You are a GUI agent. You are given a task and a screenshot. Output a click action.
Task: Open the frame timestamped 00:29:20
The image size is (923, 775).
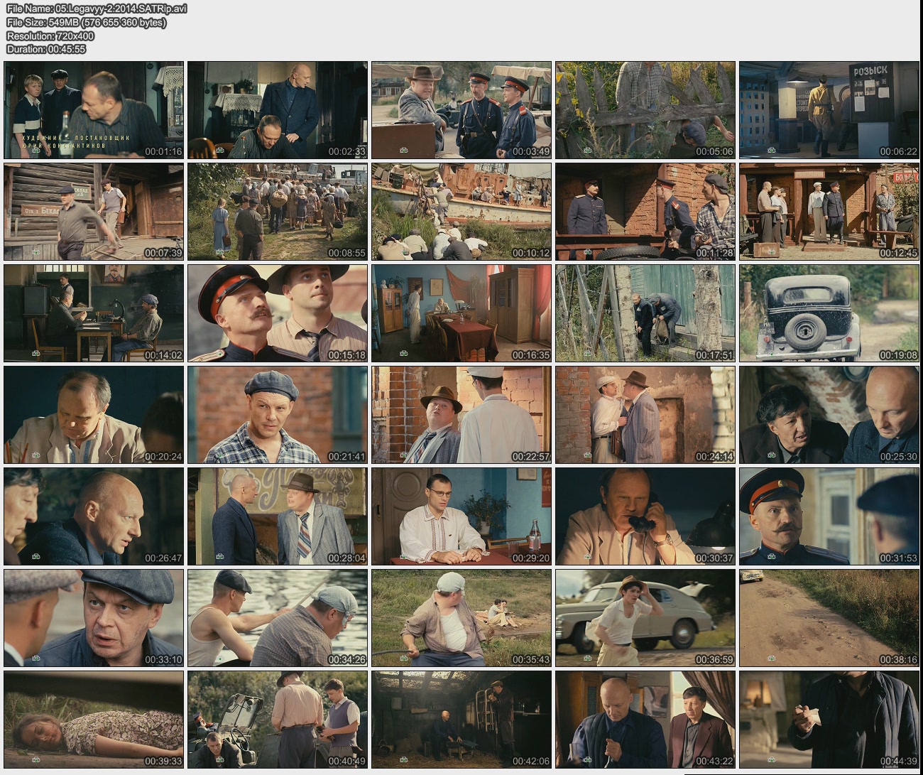(x=461, y=516)
